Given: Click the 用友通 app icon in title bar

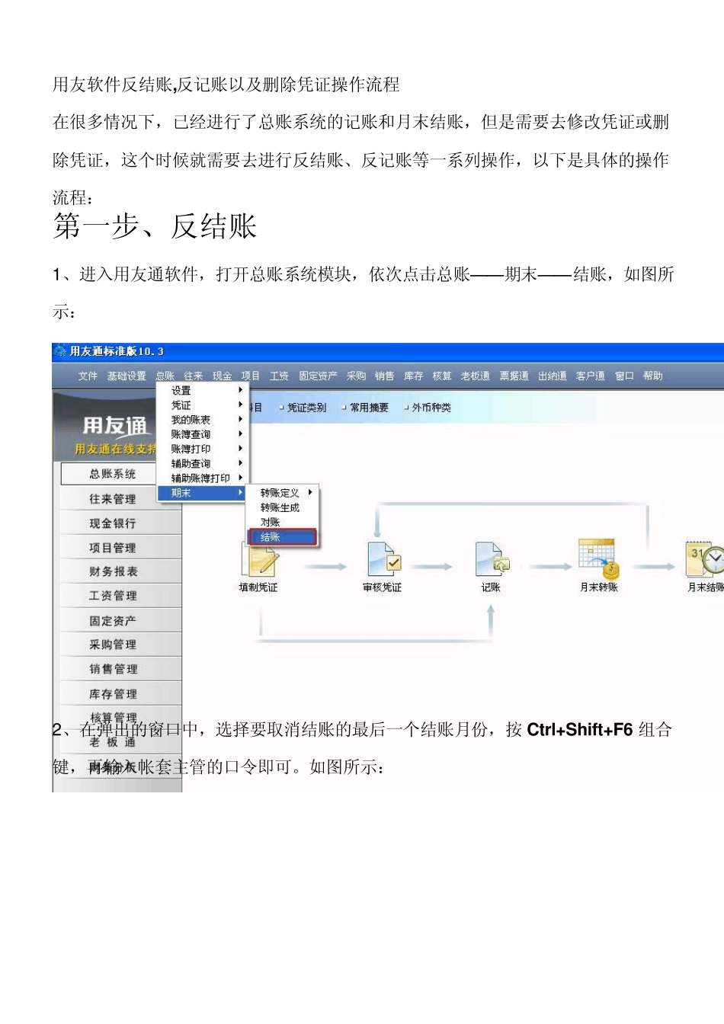Looking at the screenshot, I should click(x=60, y=351).
